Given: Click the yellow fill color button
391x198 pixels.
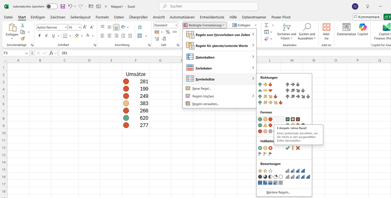Looking at the screenshot, I should point(77,36).
